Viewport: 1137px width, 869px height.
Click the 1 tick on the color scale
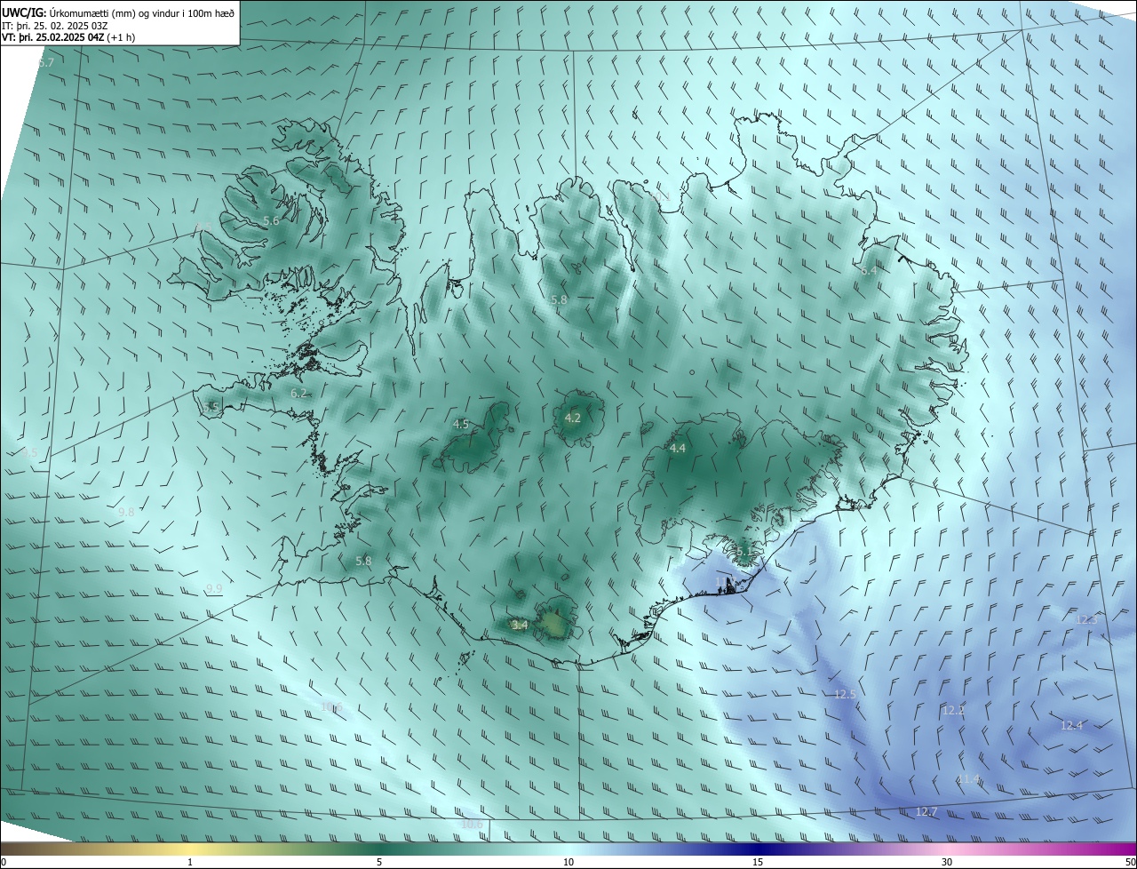pos(190,862)
